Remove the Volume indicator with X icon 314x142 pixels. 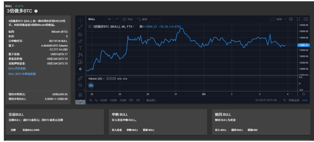(x=115, y=79)
